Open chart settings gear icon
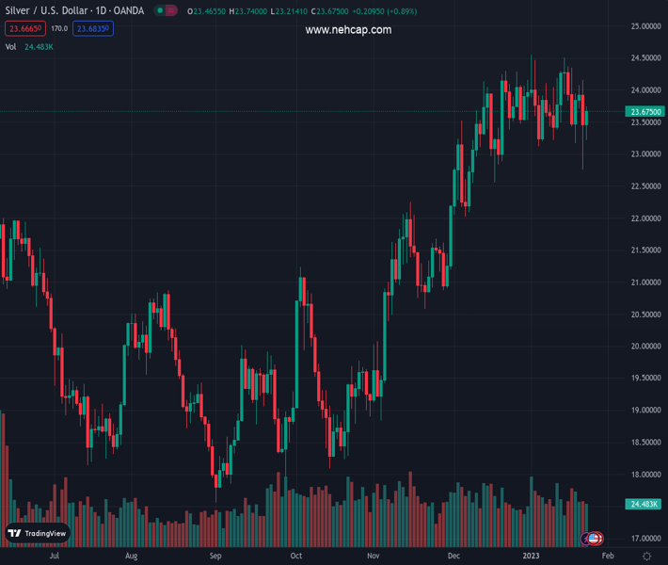 (x=646, y=557)
